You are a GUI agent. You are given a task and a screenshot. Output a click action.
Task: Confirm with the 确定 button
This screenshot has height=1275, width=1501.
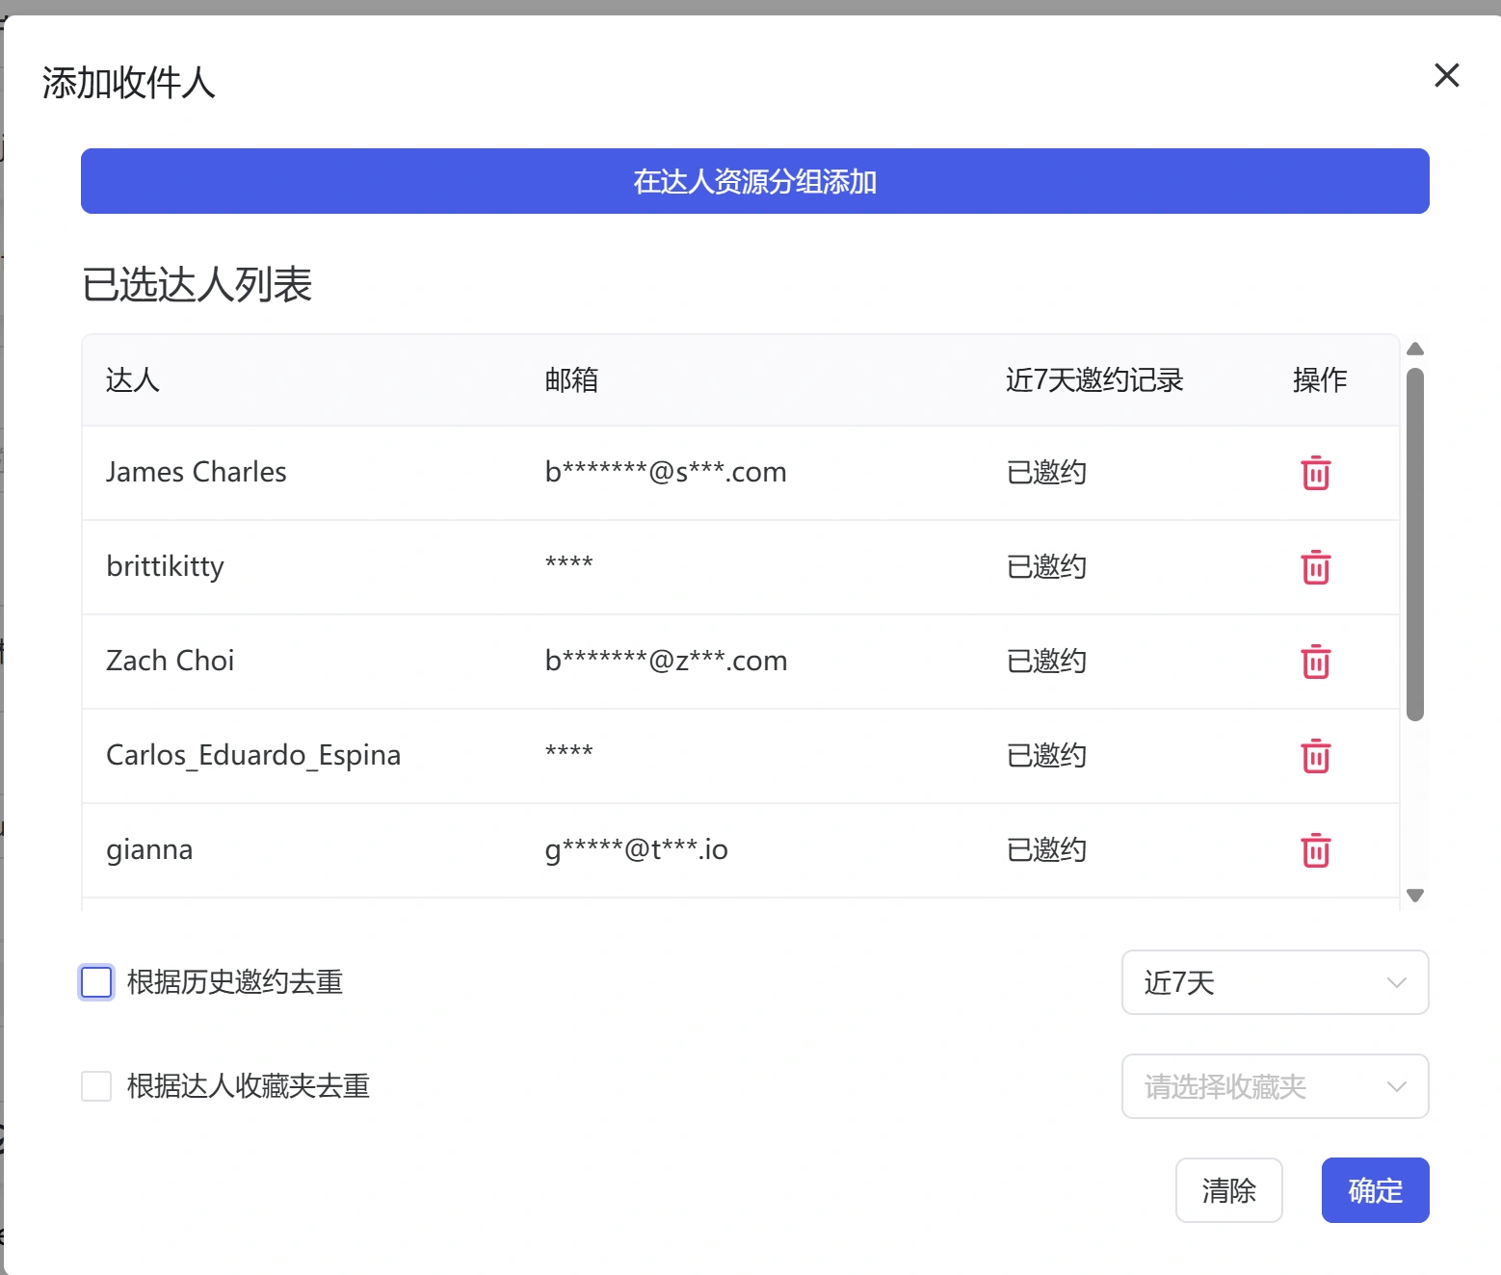pyautogui.click(x=1375, y=1190)
